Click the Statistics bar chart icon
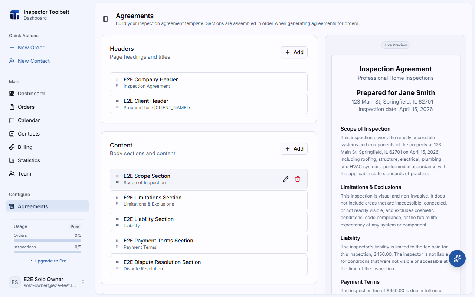This screenshot has height=297, width=475. [x=12, y=160]
